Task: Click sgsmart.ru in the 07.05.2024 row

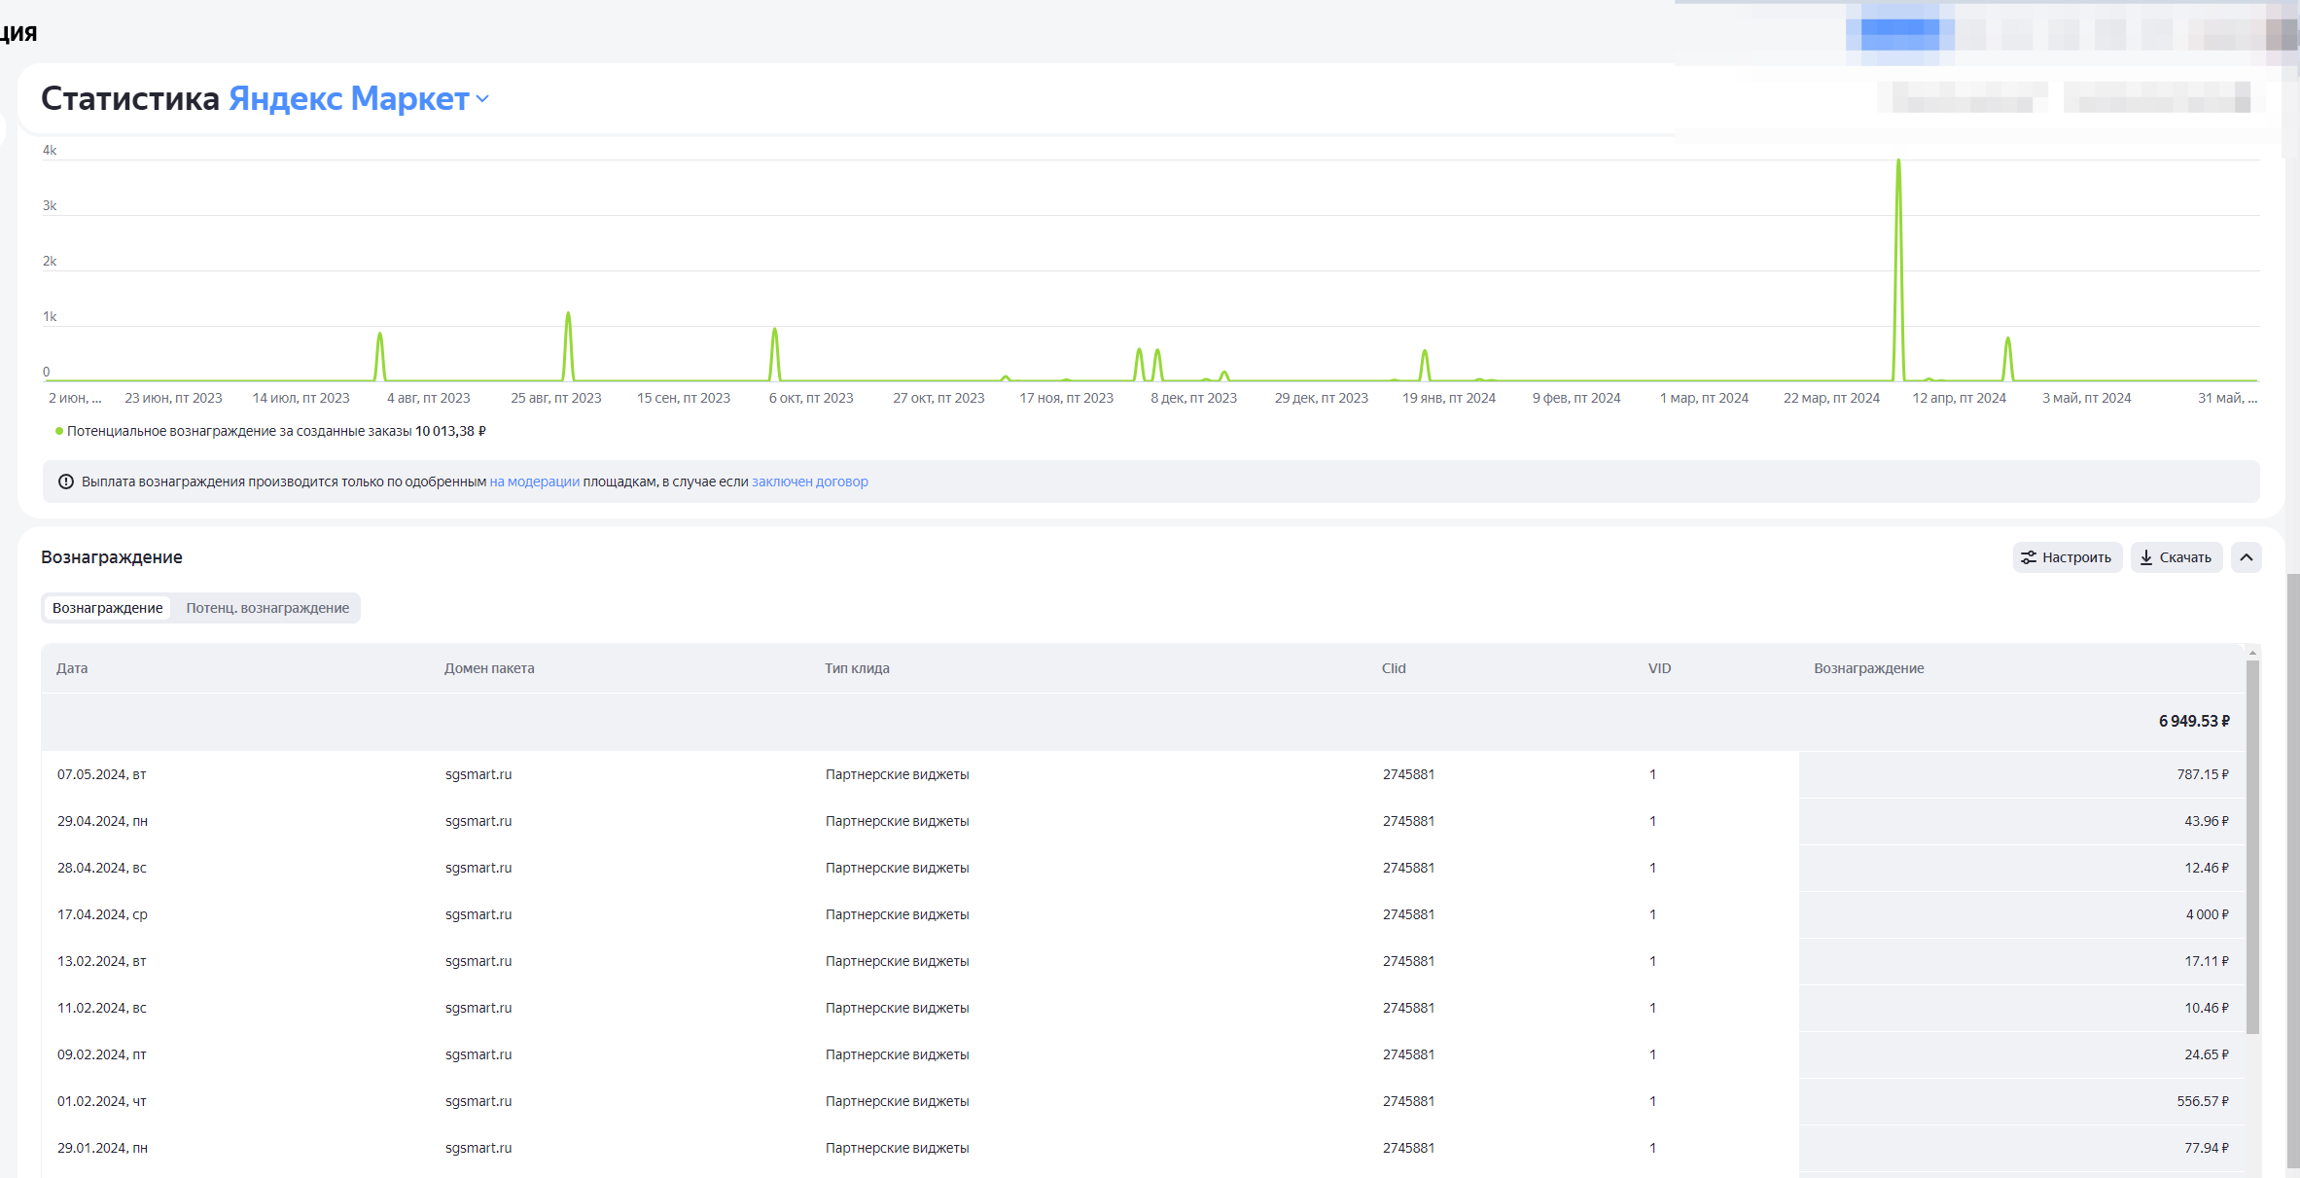Action: coord(478,774)
